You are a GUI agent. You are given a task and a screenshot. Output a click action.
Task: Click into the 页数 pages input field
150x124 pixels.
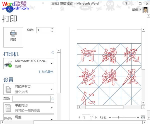31,99
